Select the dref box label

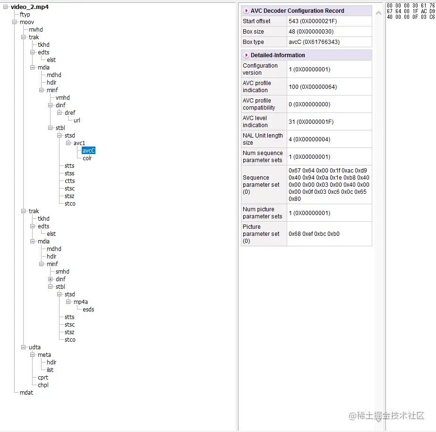point(70,112)
